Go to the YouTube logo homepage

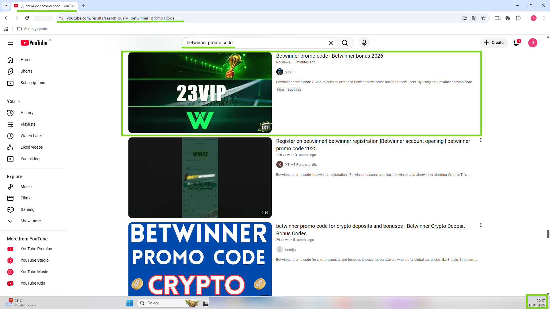point(34,43)
